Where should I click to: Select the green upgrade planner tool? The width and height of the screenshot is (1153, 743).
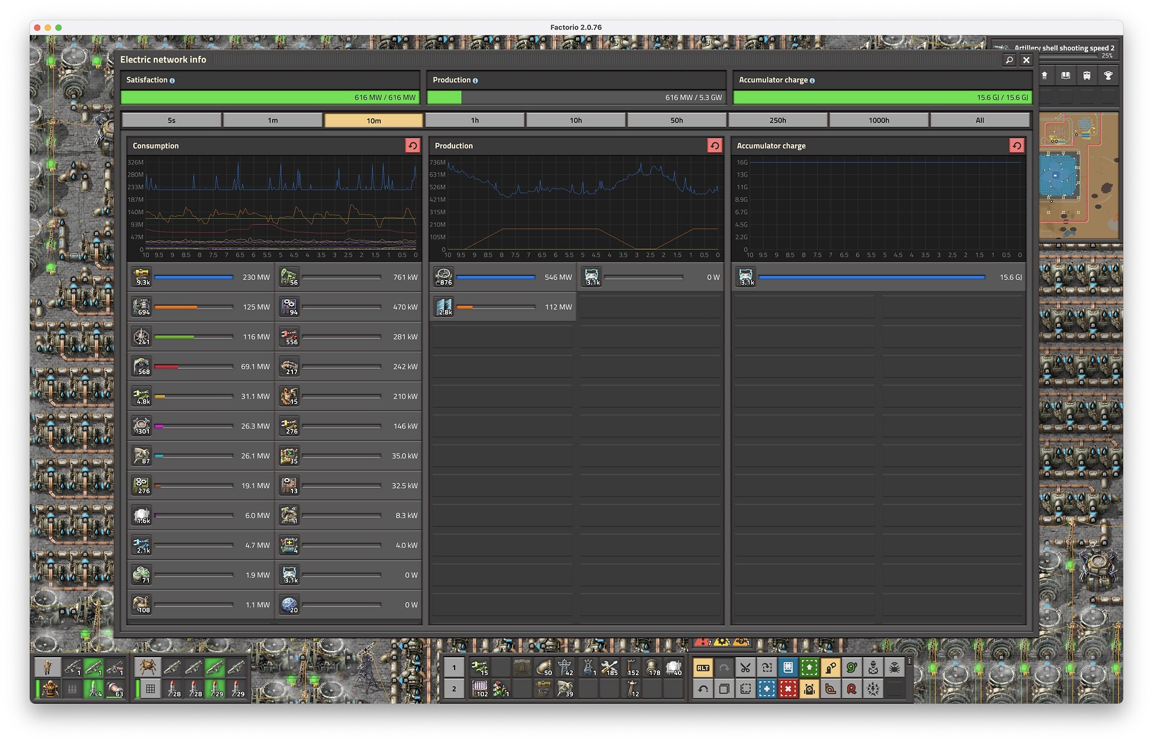coord(810,667)
